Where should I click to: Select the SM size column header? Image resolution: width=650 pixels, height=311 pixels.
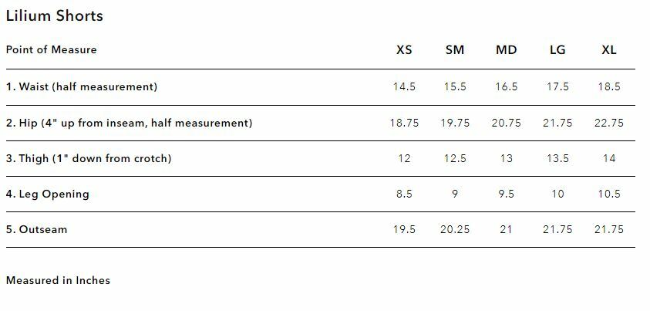pyautogui.click(x=455, y=50)
